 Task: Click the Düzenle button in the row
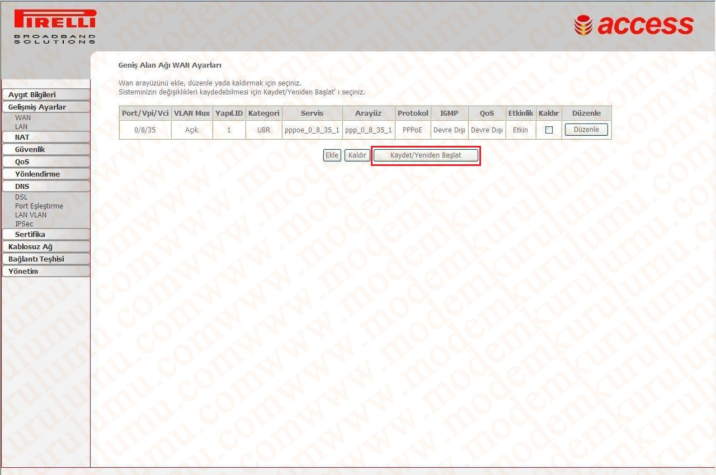[586, 130]
